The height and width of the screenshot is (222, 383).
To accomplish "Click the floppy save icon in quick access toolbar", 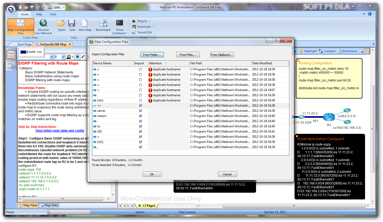I will pyautogui.click(x=32, y=8).
